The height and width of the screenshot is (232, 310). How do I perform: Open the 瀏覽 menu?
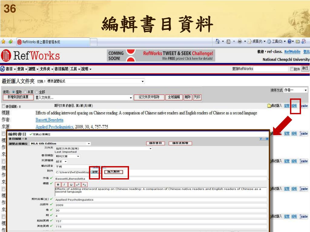pos(33,69)
